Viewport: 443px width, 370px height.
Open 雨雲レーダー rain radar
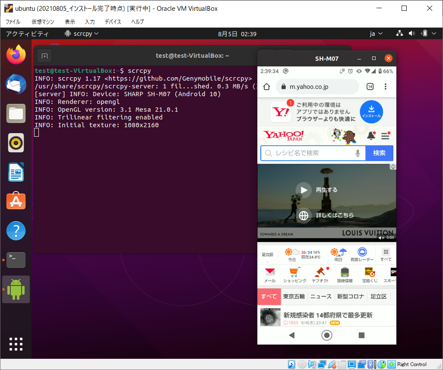click(362, 254)
